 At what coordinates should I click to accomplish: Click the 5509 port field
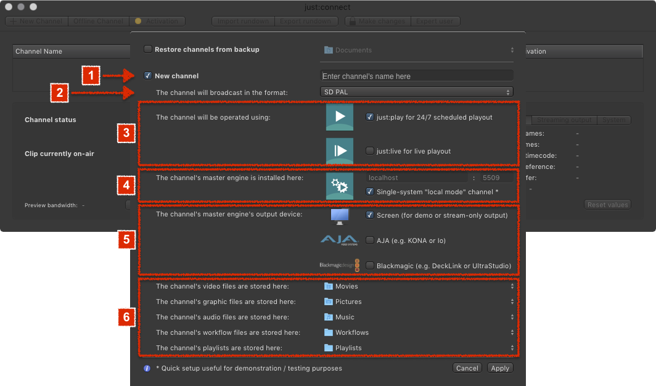point(496,178)
